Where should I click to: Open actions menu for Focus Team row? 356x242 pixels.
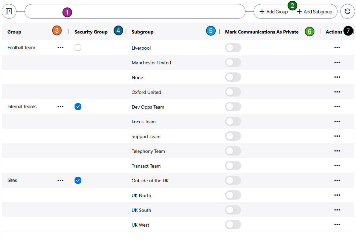click(x=337, y=122)
